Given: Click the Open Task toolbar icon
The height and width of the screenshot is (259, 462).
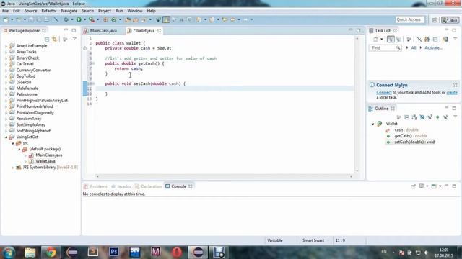Looking at the screenshot, I should (136, 19).
